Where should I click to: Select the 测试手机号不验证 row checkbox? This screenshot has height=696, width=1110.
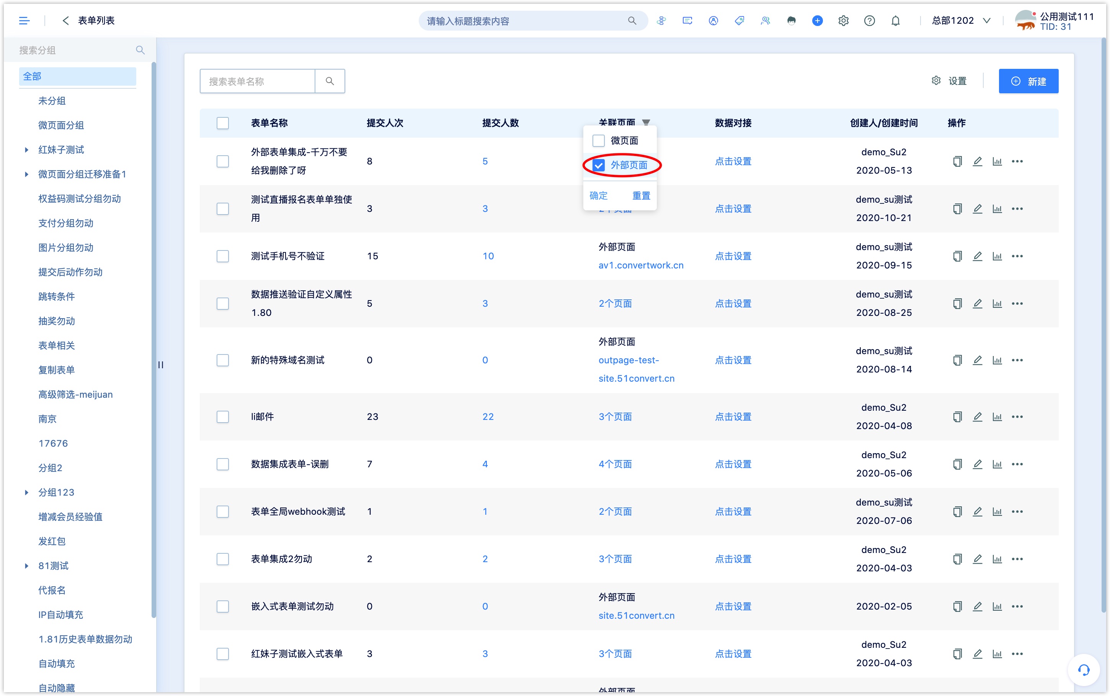pyautogui.click(x=222, y=256)
